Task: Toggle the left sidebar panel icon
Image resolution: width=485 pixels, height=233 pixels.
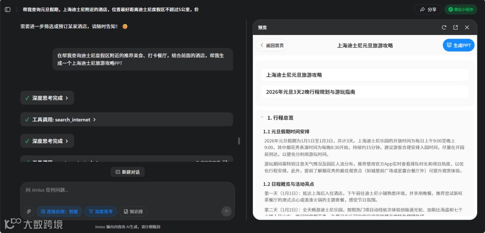Action: pos(8,9)
